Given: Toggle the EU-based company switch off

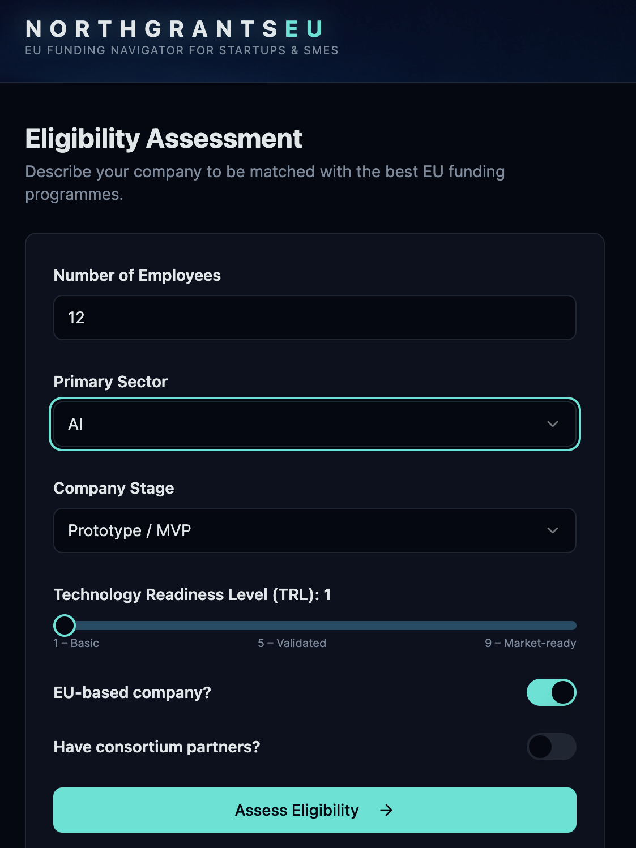Looking at the screenshot, I should click(551, 692).
